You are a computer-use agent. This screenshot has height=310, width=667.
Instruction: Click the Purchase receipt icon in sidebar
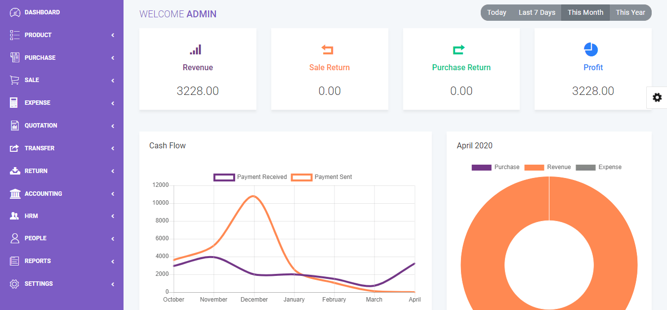15,57
